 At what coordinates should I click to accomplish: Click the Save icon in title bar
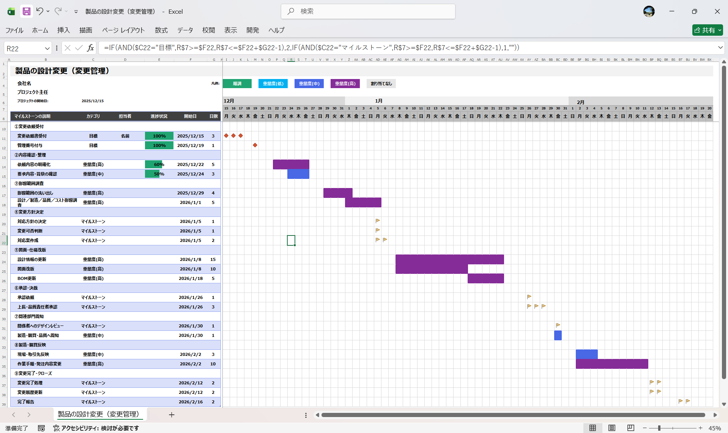(x=26, y=11)
